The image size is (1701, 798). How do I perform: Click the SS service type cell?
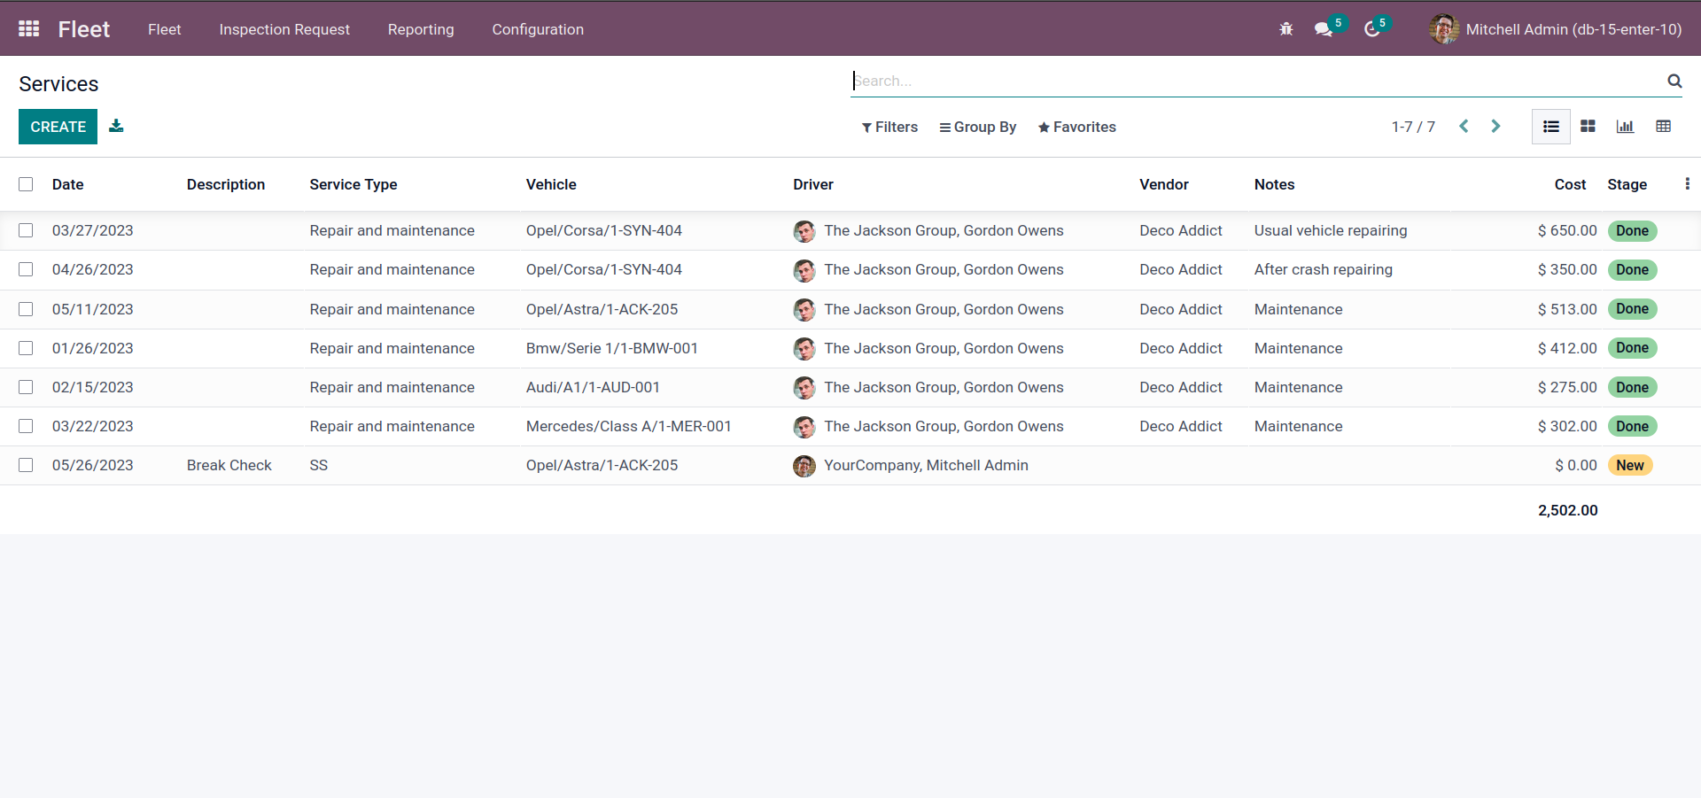point(319,465)
